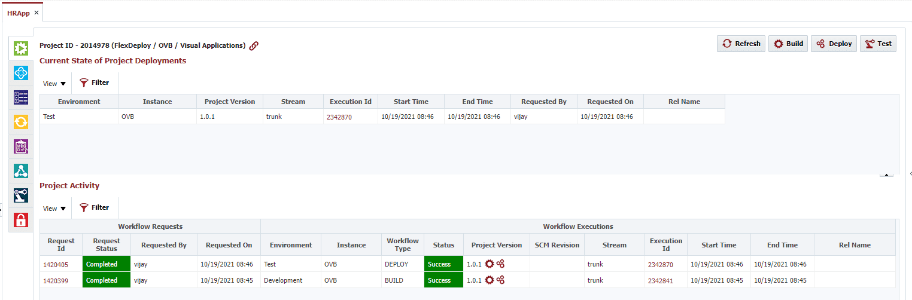Sort by Project Version header in the deployments table

[x=230, y=102]
